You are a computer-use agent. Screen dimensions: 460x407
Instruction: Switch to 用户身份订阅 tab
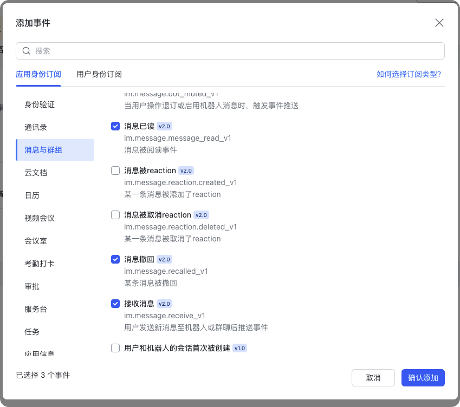(x=99, y=74)
